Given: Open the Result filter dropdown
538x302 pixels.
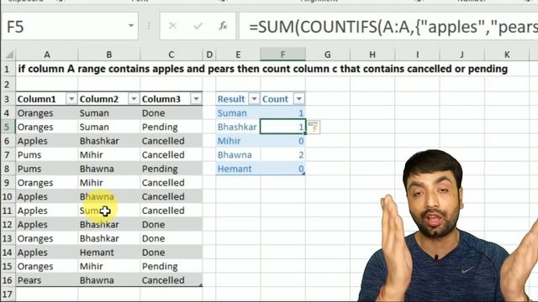Looking at the screenshot, I should tap(254, 99).
